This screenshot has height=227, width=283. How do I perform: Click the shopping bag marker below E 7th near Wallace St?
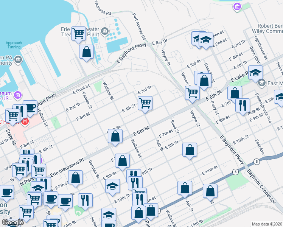click(122, 161)
